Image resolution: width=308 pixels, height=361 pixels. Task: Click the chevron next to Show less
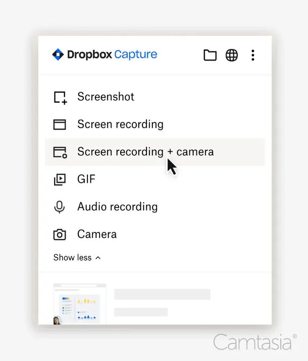pos(98,258)
